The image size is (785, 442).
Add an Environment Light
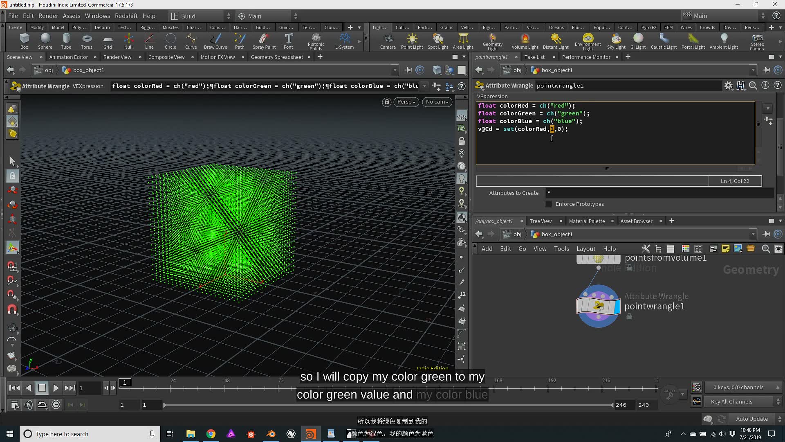pos(588,41)
